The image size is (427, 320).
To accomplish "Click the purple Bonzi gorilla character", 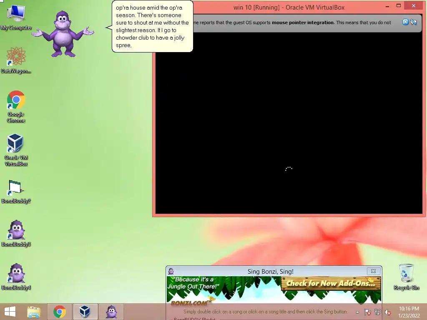I will (63, 34).
